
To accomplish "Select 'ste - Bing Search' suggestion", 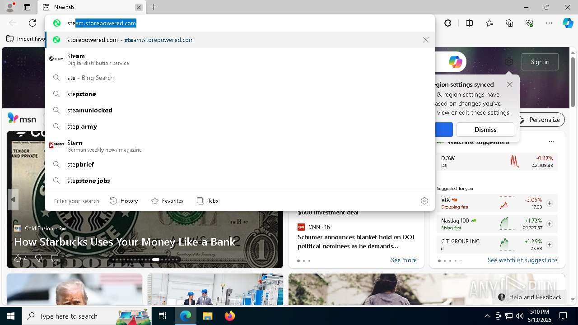I will click(x=240, y=78).
